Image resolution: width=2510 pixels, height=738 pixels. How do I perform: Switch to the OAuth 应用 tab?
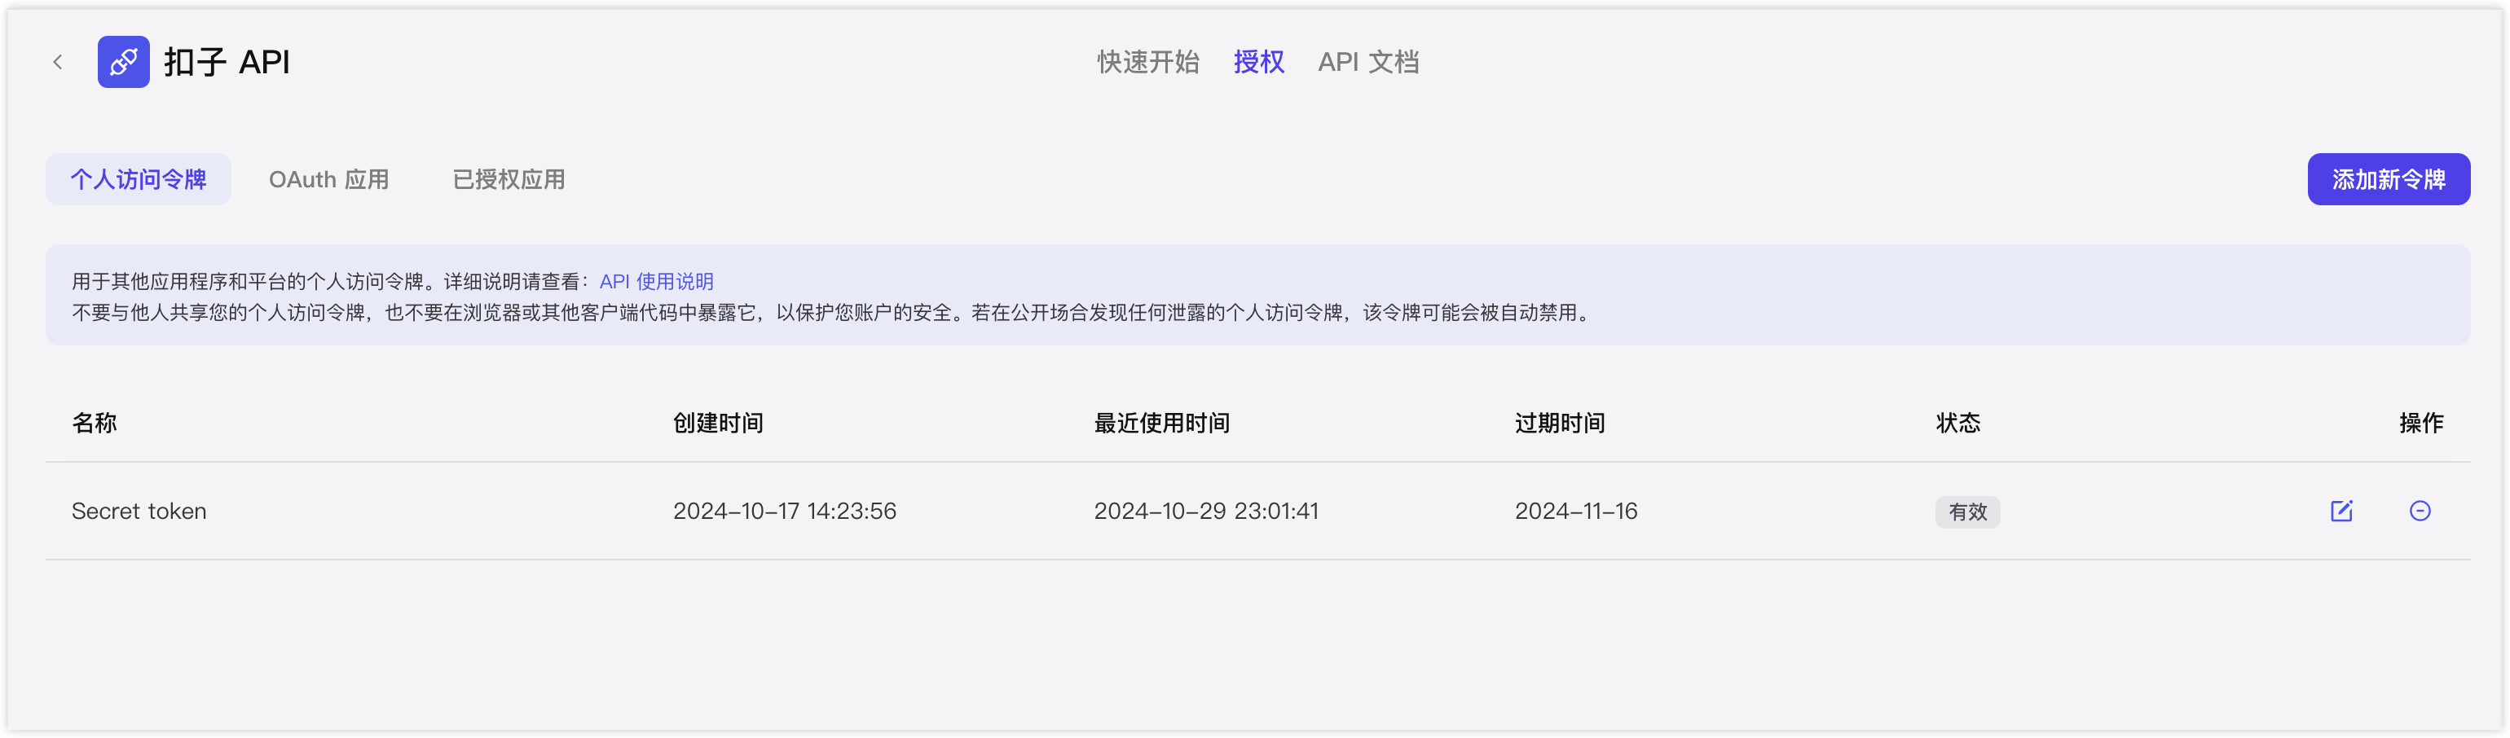329,179
